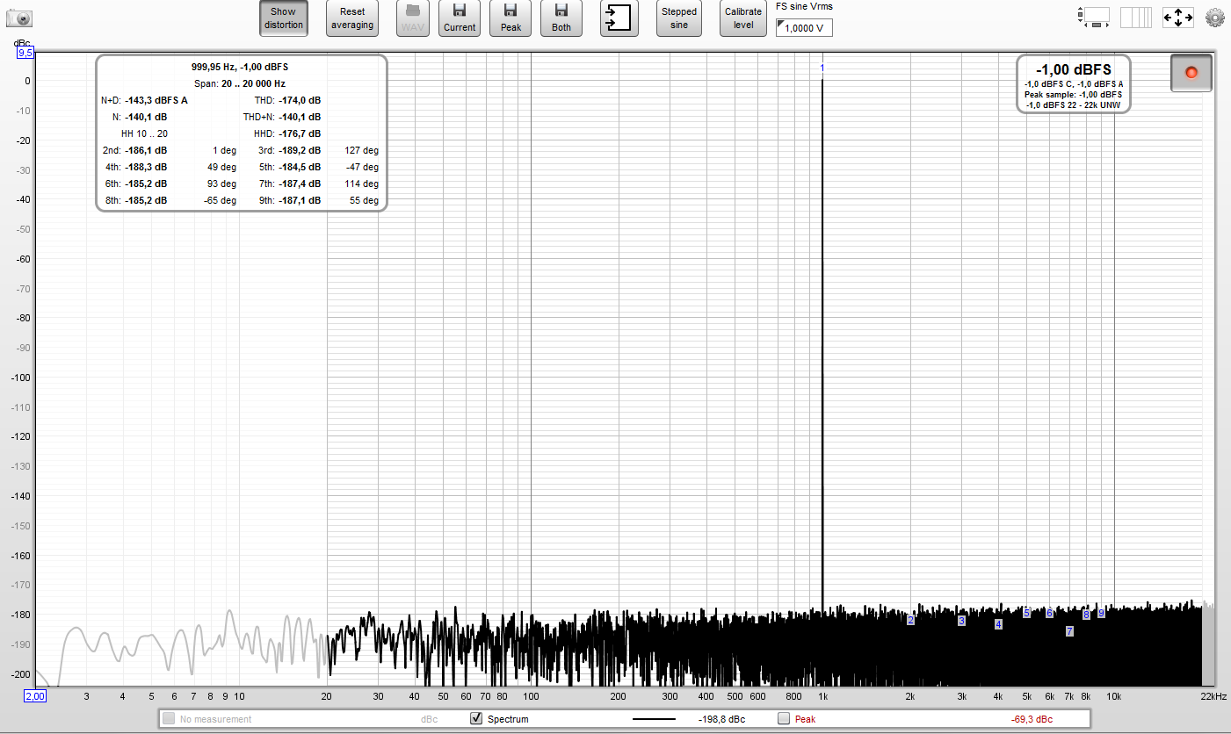Toggle graph scrollbars icon
1231x734 pixels.
pos(1094,17)
